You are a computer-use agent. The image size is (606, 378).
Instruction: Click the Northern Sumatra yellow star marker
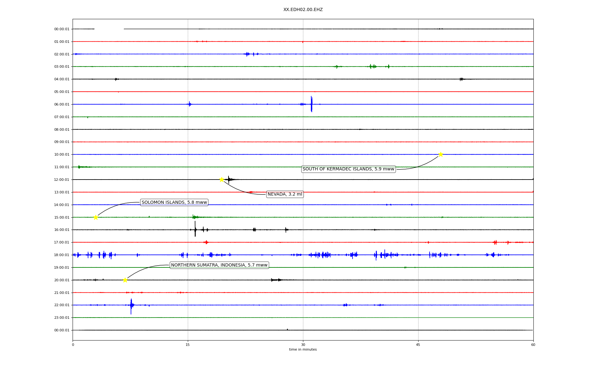(125, 280)
